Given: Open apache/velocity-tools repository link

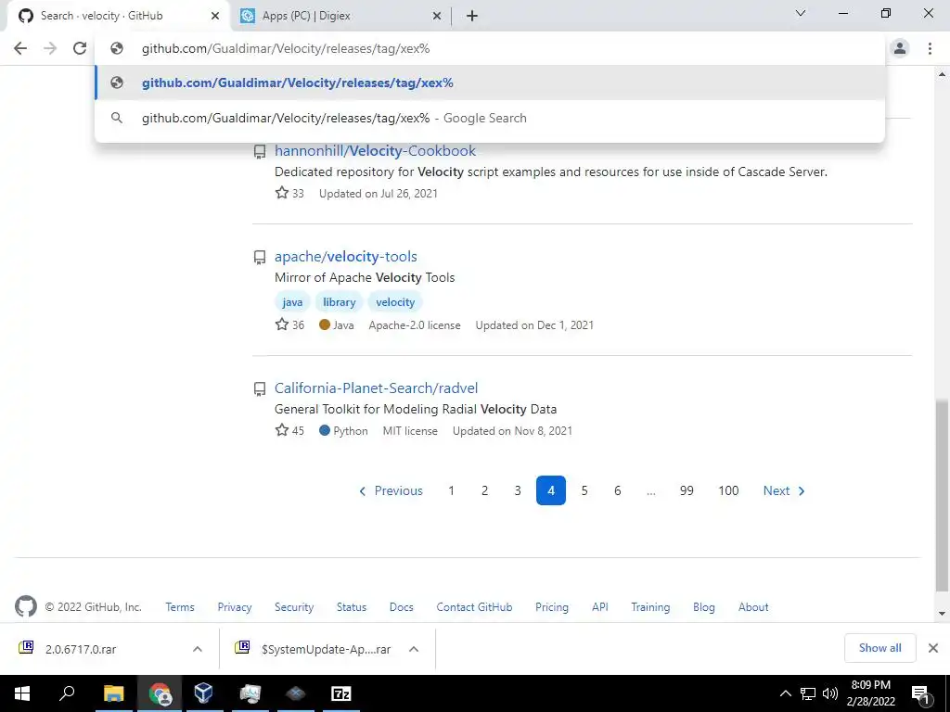Looking at the screenshot, I should tap(345, 257).
